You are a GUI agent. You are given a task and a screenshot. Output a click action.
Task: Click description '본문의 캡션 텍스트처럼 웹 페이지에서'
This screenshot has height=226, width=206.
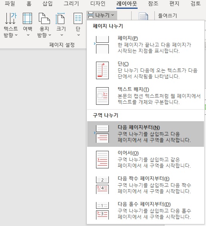[159, 96]
